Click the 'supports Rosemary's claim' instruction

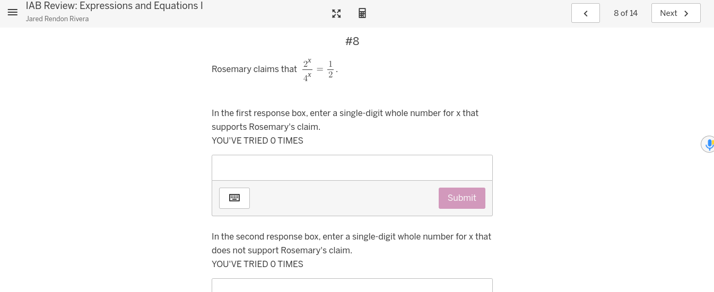click(266, 127)
